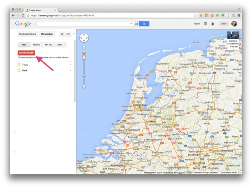Open the Meer dropdown
This screenshot has height=188, width=252.
pyautogui.click(x=61, y=45)
